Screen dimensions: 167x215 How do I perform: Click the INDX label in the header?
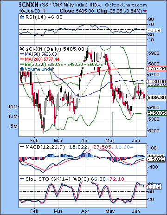(95, 5)
